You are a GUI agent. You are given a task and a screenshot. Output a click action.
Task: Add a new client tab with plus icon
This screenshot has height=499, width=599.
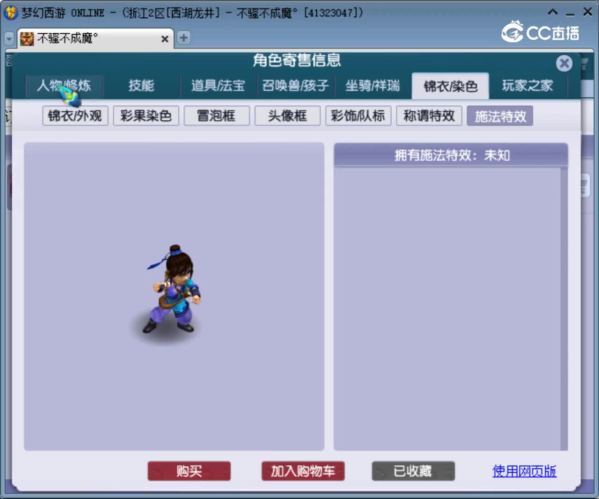click(184, 38)
